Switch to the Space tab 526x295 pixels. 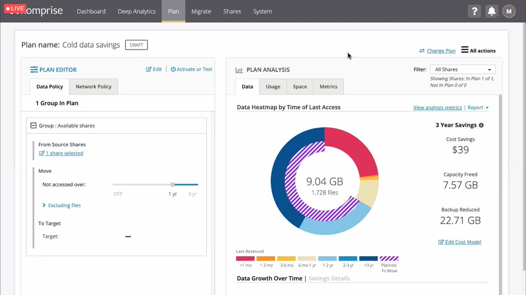coord(300,87)
